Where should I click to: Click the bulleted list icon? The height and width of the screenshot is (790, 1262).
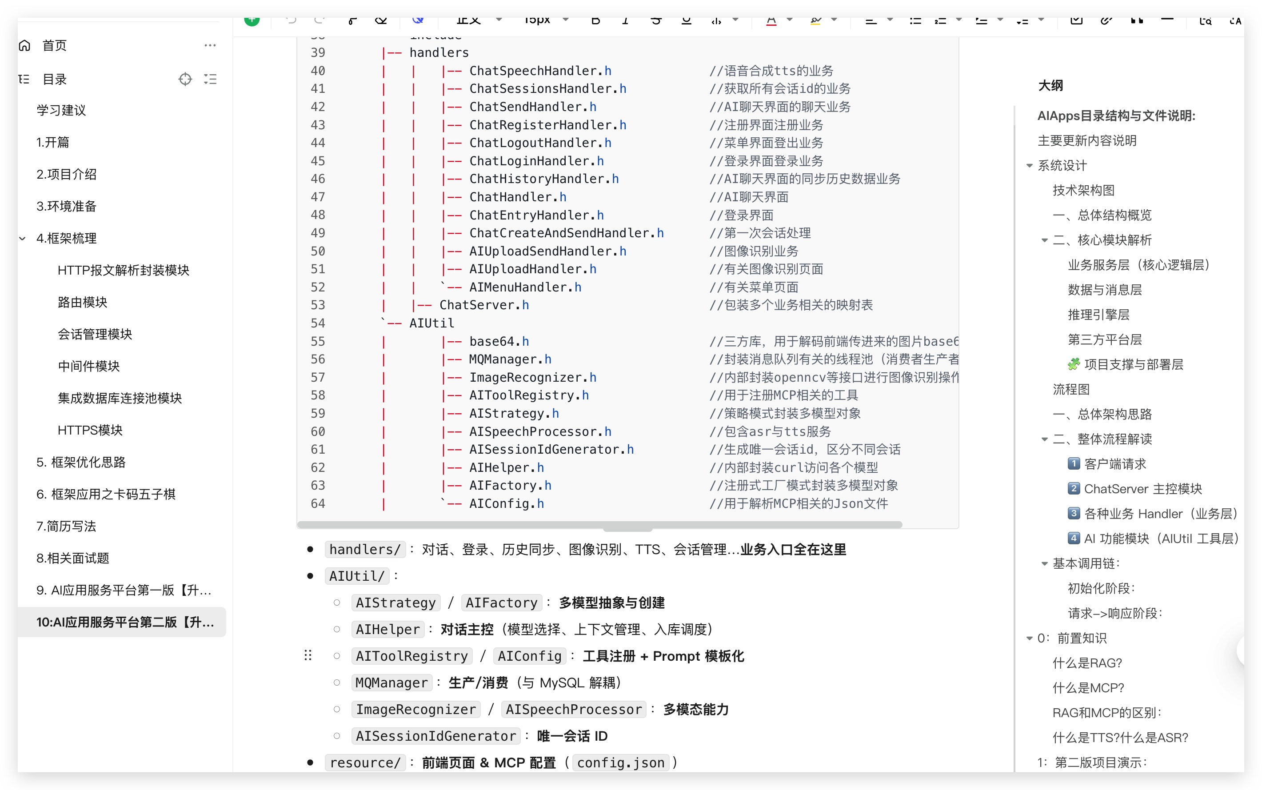coord(915,20)
